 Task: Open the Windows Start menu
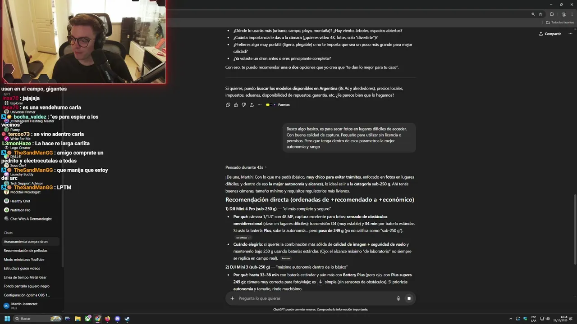click(x=7, y=319)
